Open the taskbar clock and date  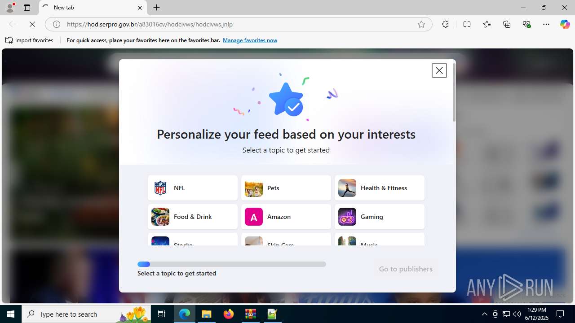tap(537, 314)
